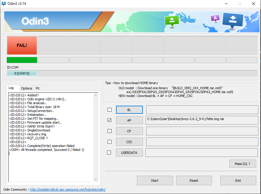Click the Exit button
This screenshot has height=194, width=261.
pyautogui.click(x=238, y=181)
